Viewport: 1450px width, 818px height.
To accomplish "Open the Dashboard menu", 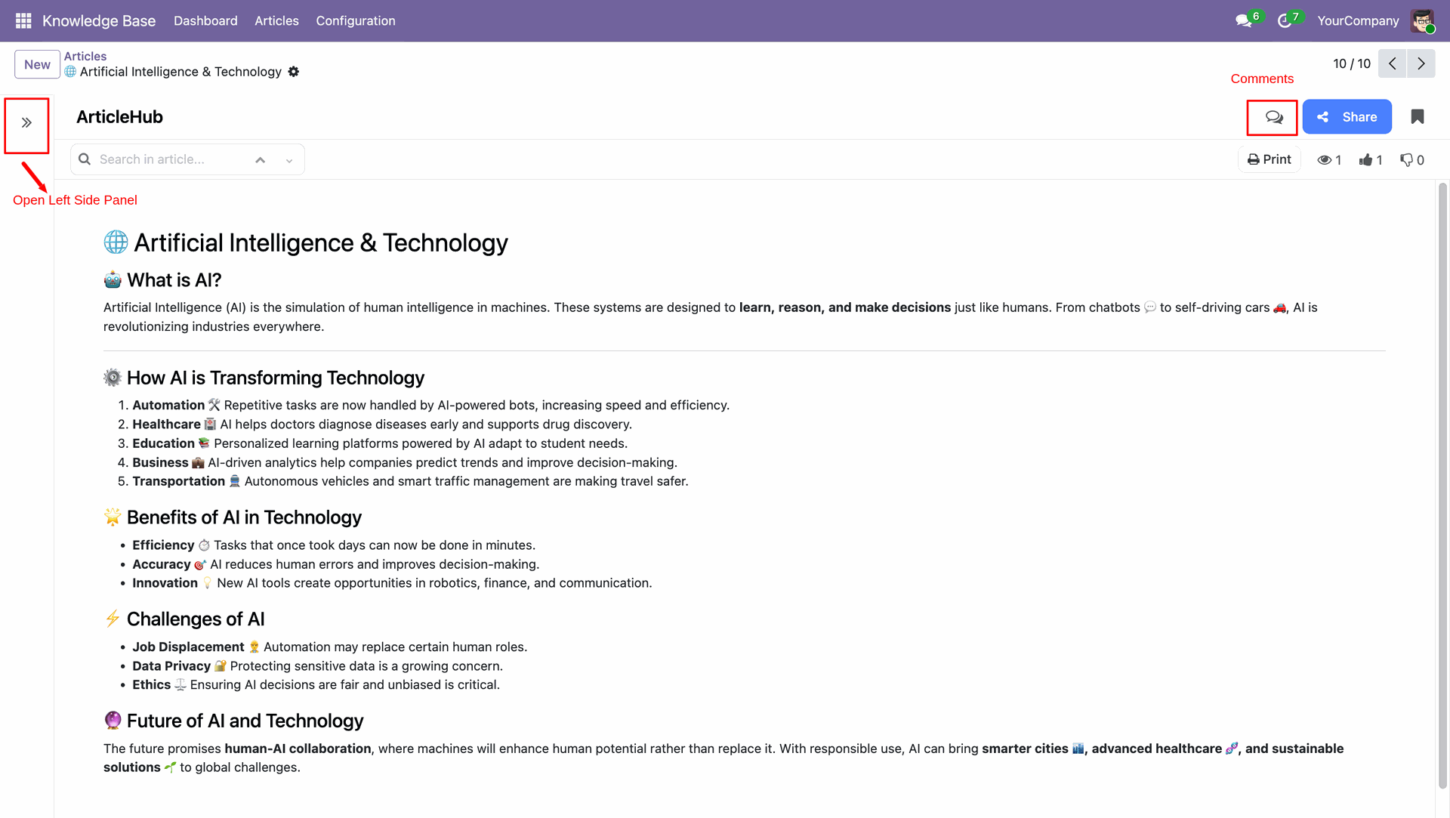I will click(205, 20).
